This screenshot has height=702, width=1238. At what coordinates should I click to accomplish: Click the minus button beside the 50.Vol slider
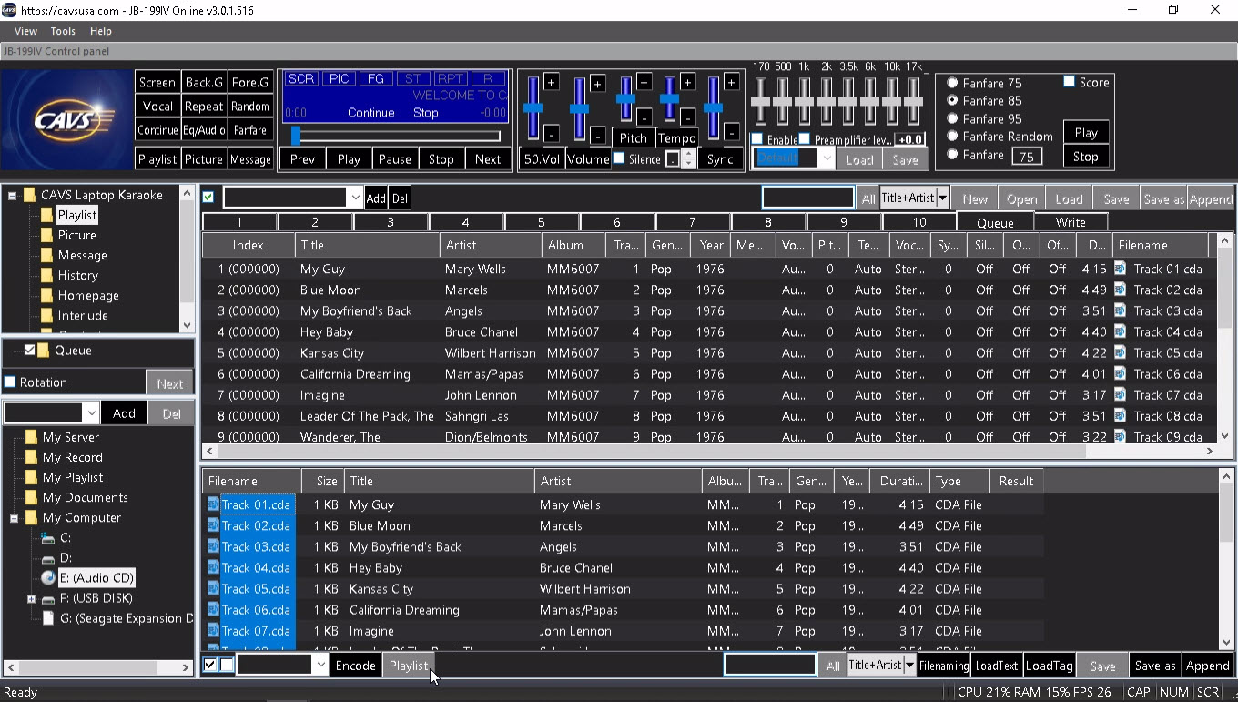click(x=552, y=135)
